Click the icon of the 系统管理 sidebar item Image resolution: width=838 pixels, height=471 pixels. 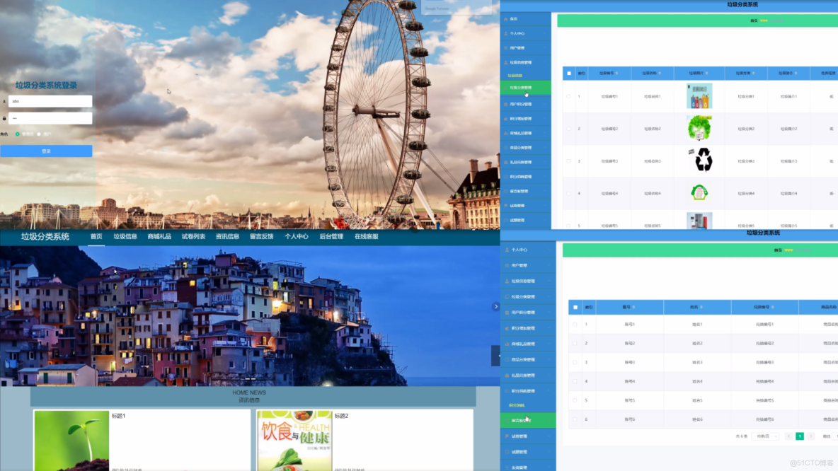point(507,467)
